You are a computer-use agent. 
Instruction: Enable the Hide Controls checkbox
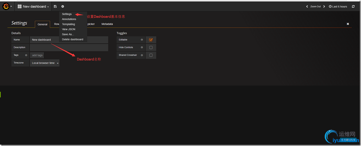tap(151, 48)
